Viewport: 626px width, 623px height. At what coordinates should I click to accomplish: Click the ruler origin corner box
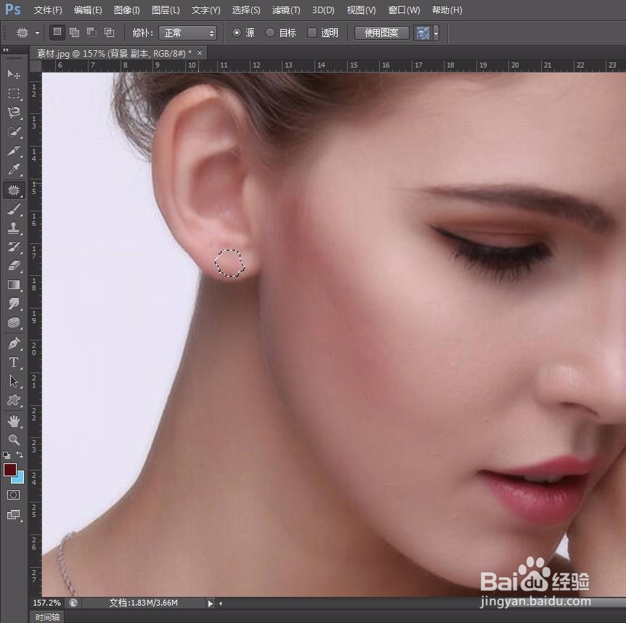(36, 66)
